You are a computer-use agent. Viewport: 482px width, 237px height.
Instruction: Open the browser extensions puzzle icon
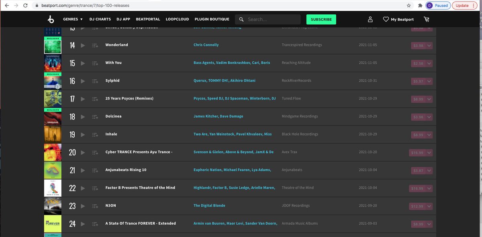(x=420, y=6)
